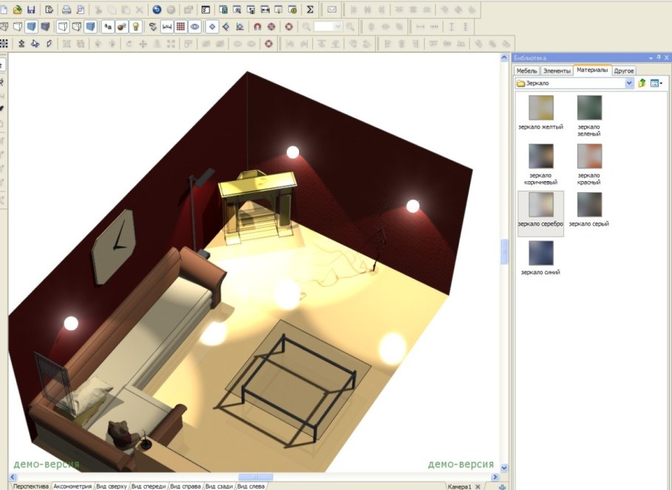Click the Print icon in toolbar

66,10
